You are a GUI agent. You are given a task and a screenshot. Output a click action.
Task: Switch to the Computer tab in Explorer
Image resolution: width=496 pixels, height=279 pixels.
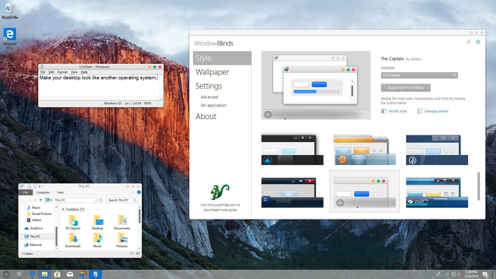tap(43, 192)
